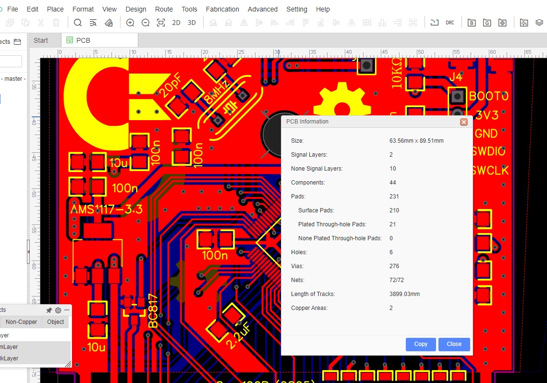Collapse the left sidebar with the chevron
Viewport: 547px width, 383px height.
pyautogui.click(x=28, y=251)
